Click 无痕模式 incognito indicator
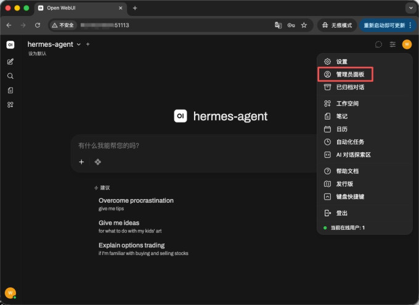The width and height of the screenshot is (419, 305). point(337,25)
